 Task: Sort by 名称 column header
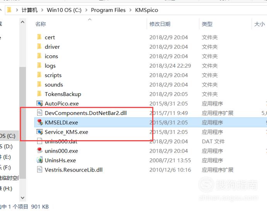coord(41,24)
